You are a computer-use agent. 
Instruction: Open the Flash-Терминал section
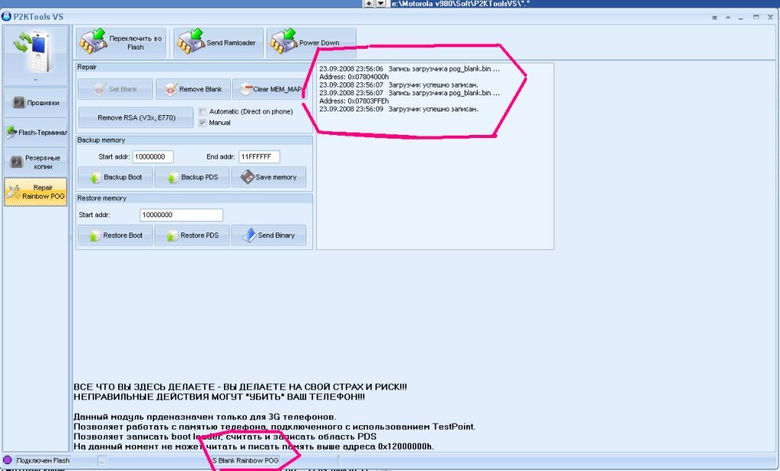[36, 133]
